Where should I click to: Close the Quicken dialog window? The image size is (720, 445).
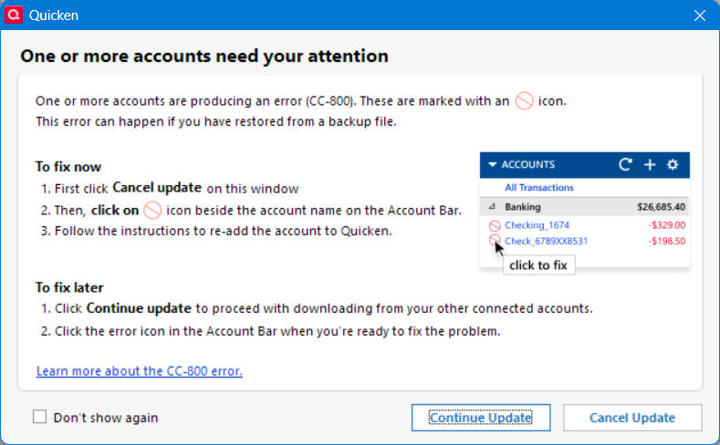[x=700, y=16]
